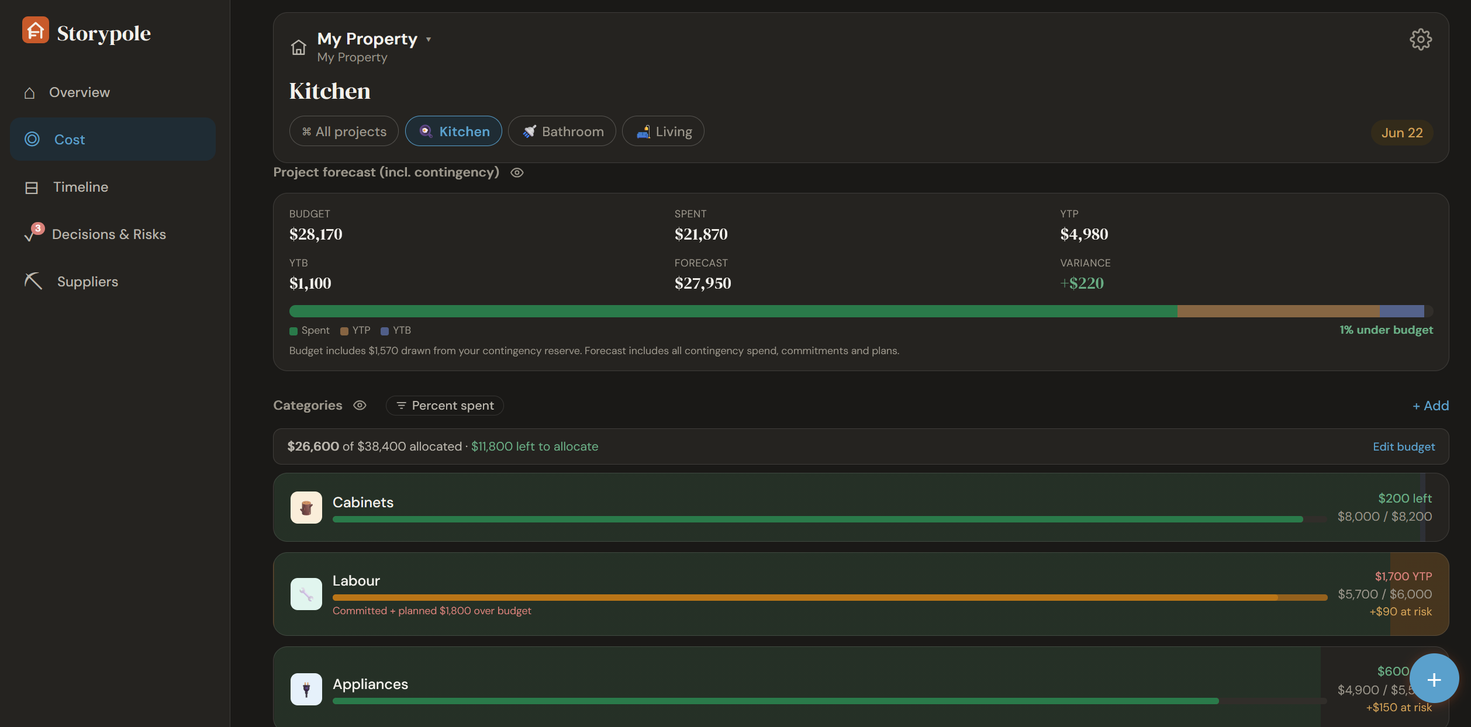Click the Appliances plug icon
The width and height of the screenshot is (1471, 727).
point(306,689)
